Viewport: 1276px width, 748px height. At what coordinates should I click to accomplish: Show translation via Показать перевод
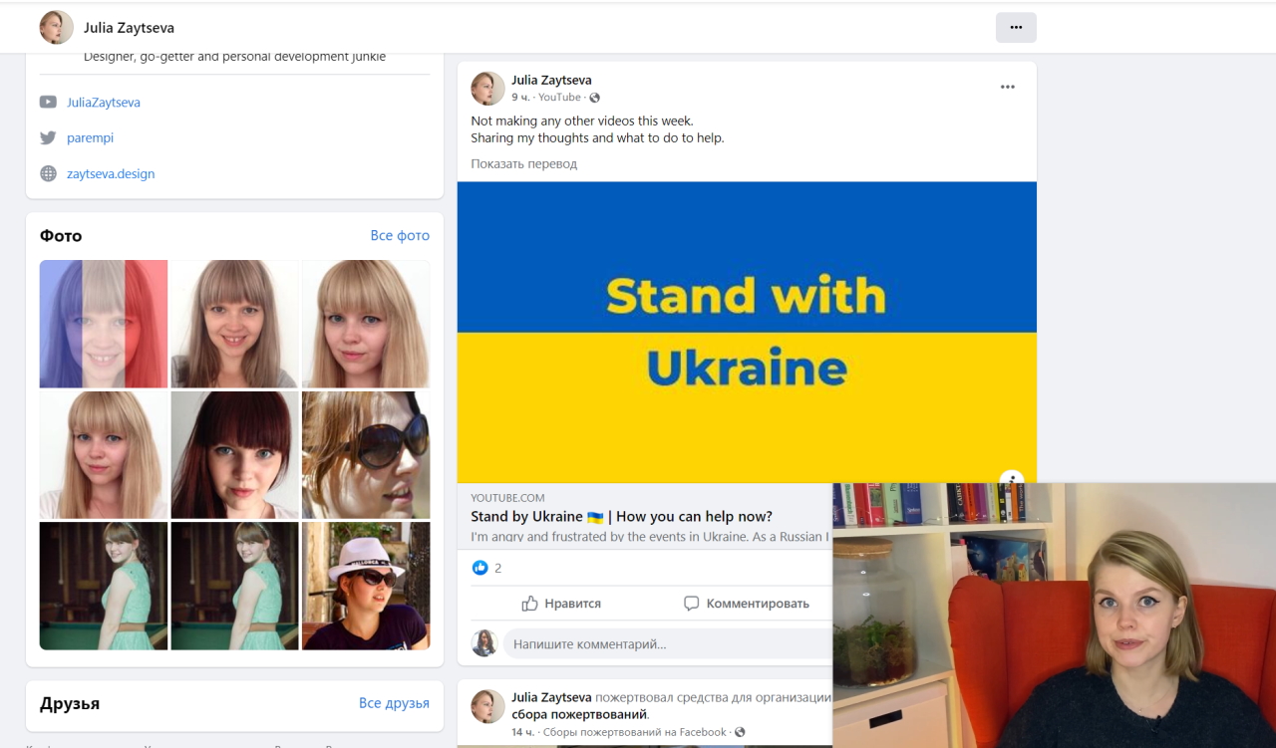coord(524,163)
